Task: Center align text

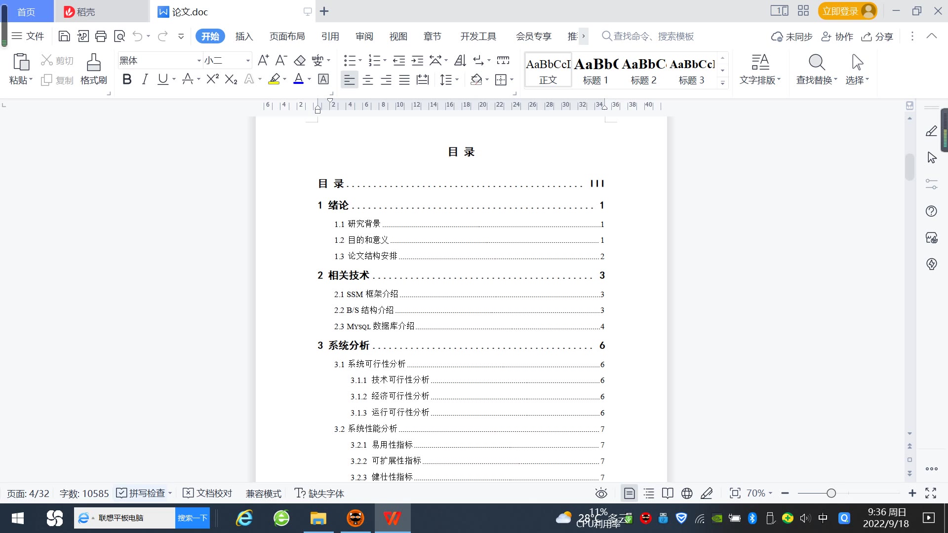Action: pyautogui.click(x=368, y=79)
